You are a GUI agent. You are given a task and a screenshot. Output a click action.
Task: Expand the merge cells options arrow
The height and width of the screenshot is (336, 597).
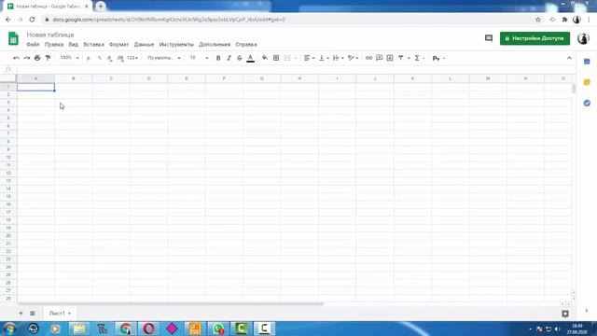(296, 58)
